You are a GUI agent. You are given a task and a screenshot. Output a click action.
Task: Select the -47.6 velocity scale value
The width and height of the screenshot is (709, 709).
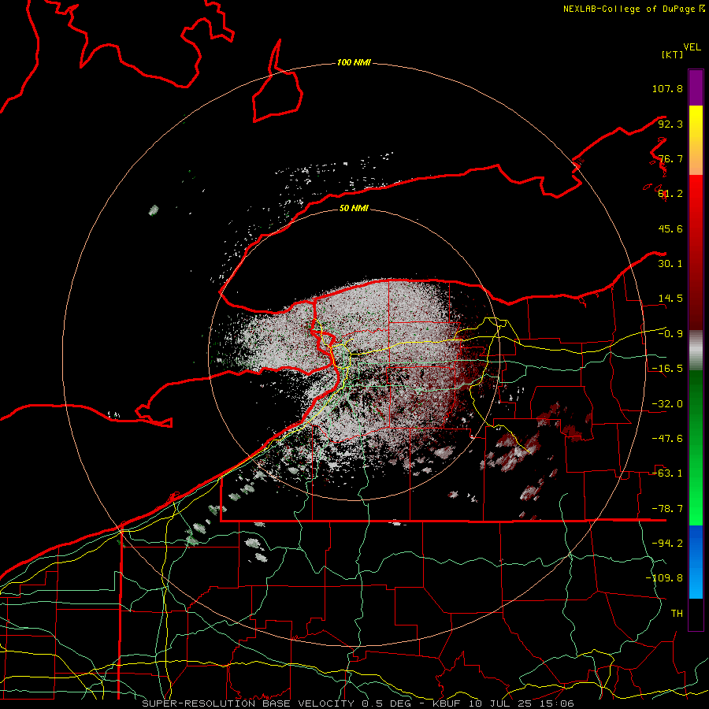(x=667, y=439)
